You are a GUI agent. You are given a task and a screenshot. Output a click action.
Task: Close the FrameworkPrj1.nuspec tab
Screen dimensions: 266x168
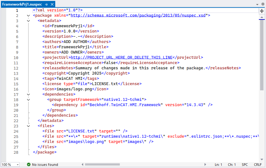click(x=52, y=4)
